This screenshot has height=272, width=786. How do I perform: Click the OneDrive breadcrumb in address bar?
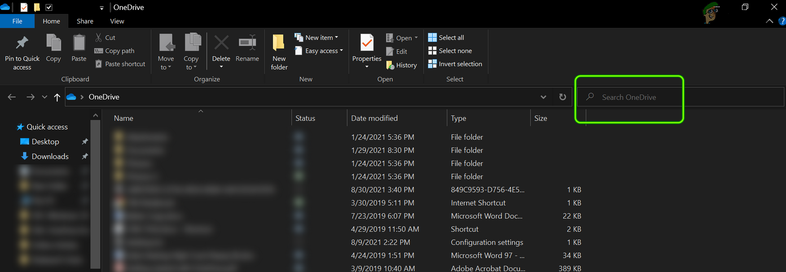tap(104, 97)
